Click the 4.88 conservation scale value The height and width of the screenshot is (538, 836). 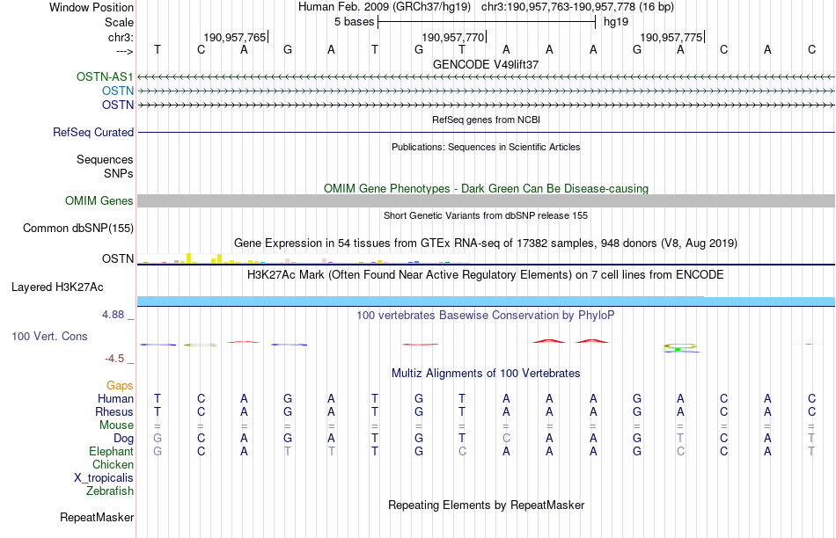(113, 315)
